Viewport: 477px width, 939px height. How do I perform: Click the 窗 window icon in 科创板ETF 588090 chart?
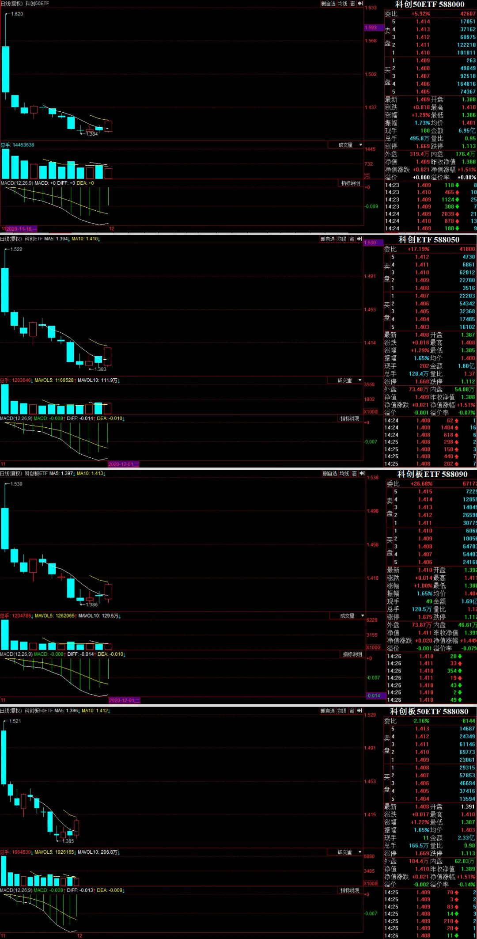click(355, 474)
